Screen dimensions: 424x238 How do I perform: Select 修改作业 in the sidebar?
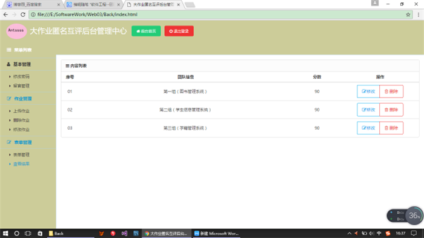pos(21,130)
